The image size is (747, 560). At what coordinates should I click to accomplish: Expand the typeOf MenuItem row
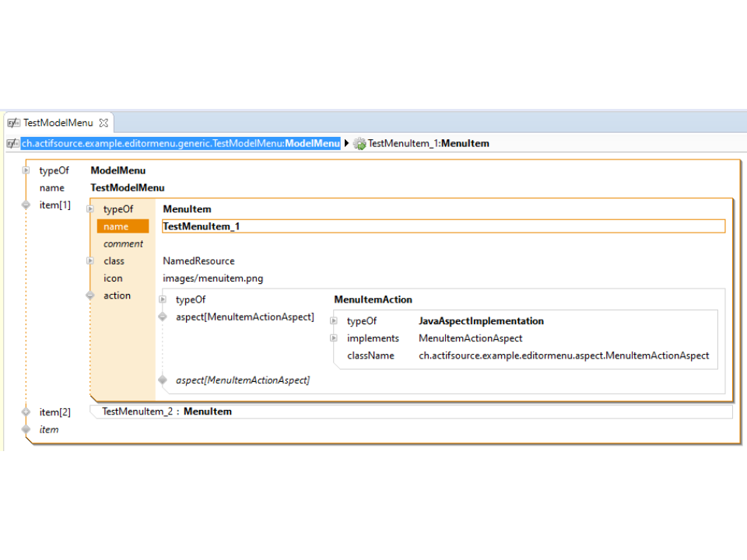(x=90, y=209)
